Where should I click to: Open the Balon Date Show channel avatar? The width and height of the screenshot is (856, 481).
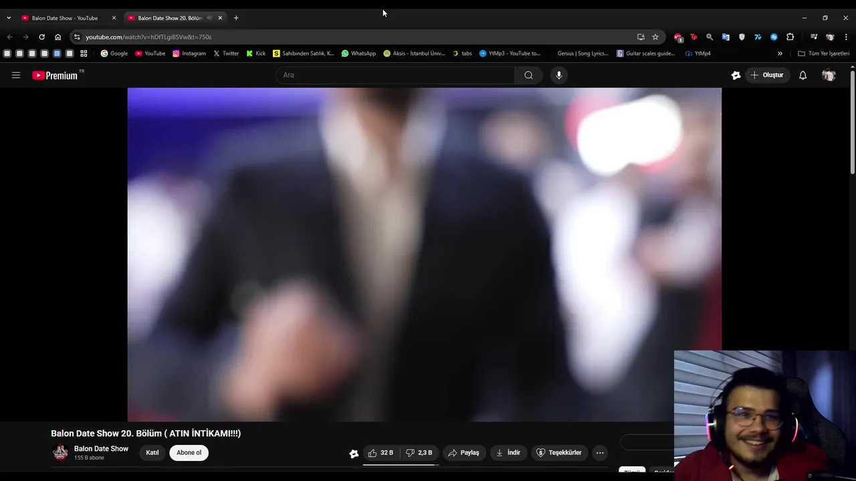coord(60,453)
